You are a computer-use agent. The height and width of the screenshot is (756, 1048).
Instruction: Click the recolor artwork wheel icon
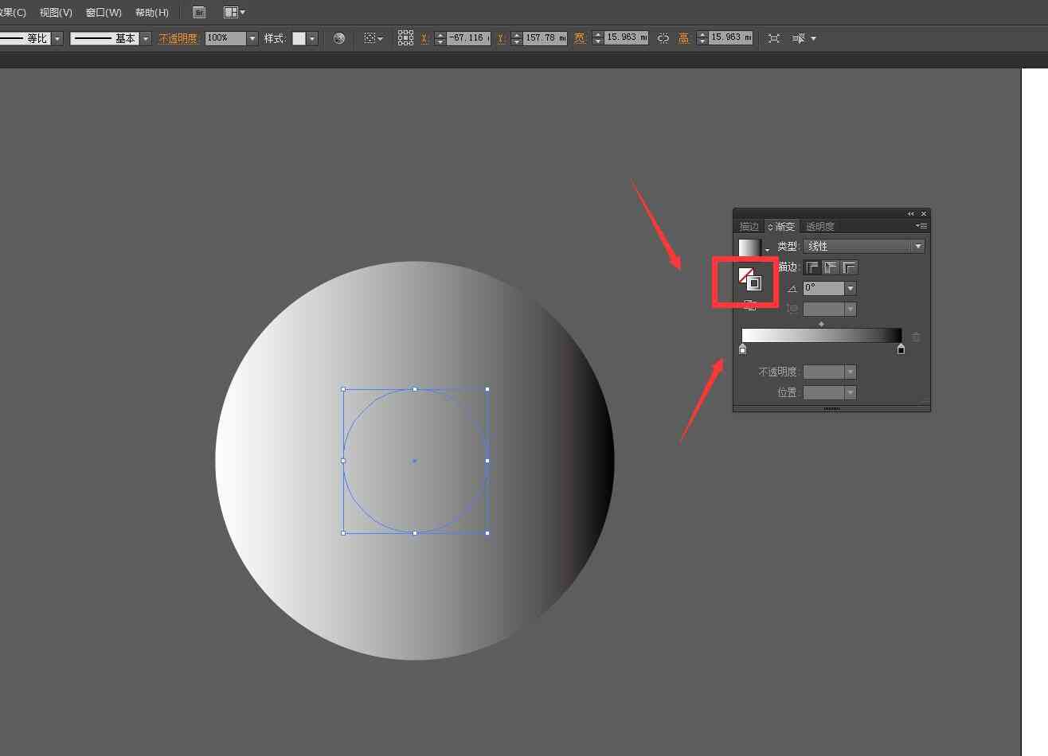click(x=339, y=38)
